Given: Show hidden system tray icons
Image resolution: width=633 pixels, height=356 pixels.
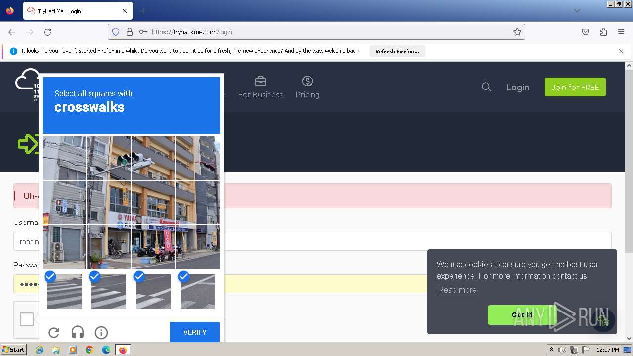Looking at the screenshot, I should point(551,350).
